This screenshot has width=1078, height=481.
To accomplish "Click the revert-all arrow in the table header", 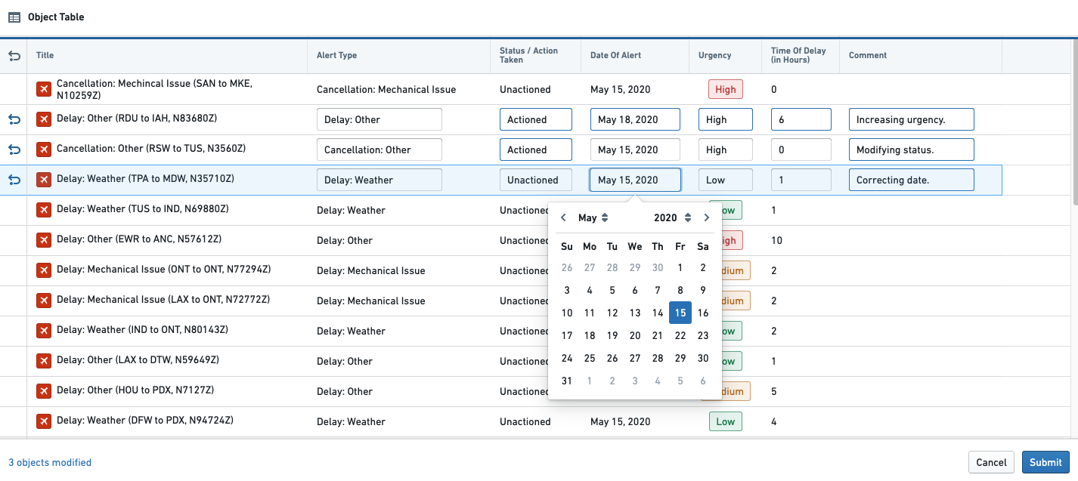I will (x=14, y=55).
